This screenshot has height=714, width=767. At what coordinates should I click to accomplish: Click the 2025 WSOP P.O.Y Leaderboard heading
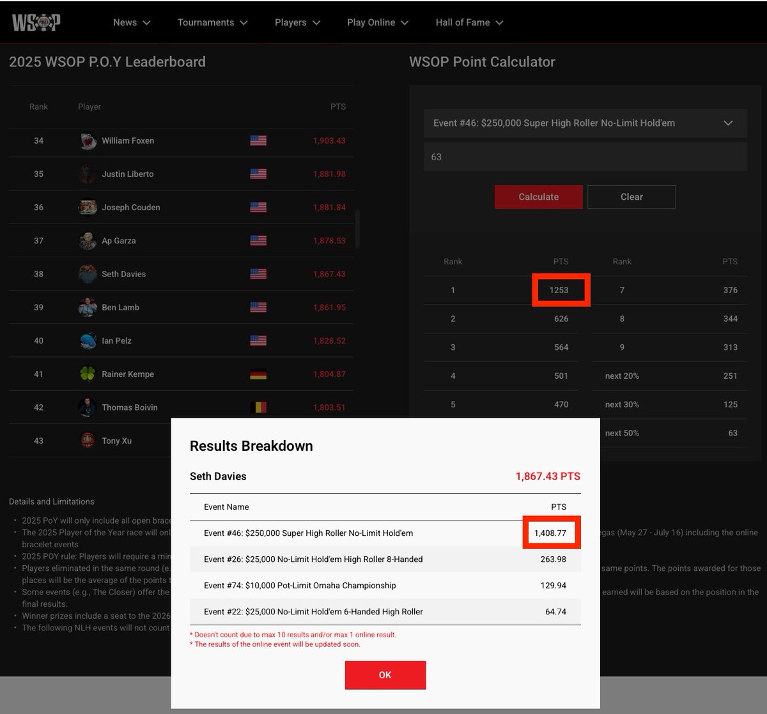[x=107, y=62]
